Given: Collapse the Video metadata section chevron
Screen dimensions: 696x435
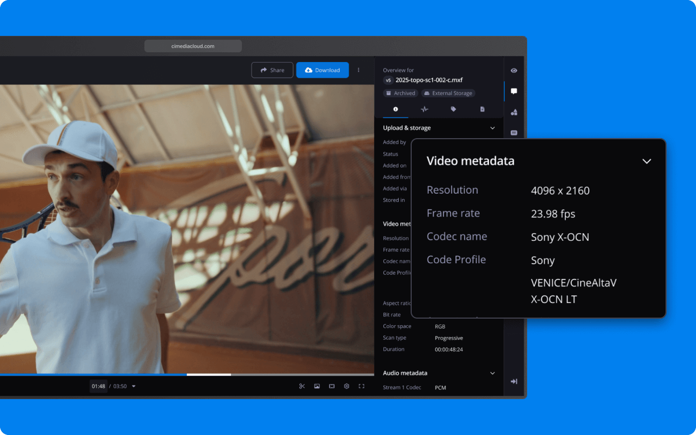Looking at the screenshot, I should coord(646,161).
